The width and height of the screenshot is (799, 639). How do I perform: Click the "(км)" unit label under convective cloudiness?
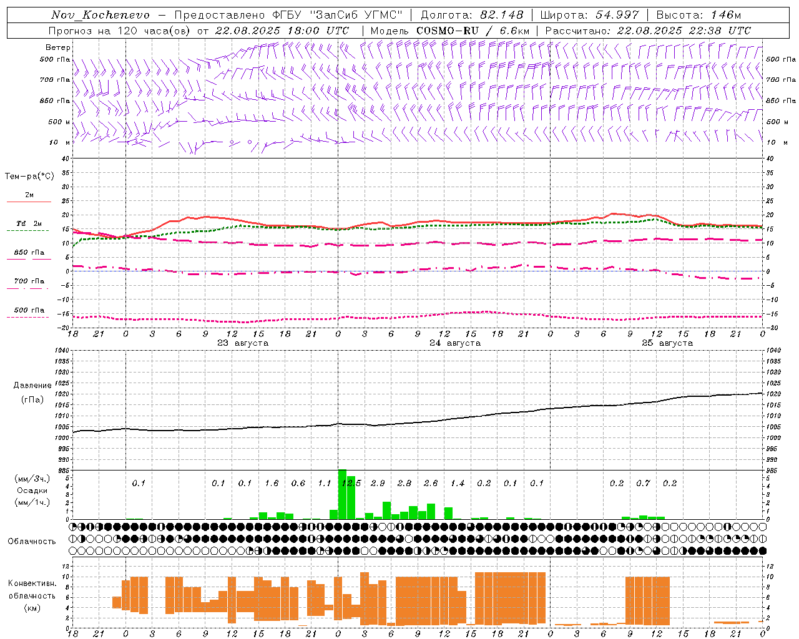pyautogui.click(x=32, y=608)
